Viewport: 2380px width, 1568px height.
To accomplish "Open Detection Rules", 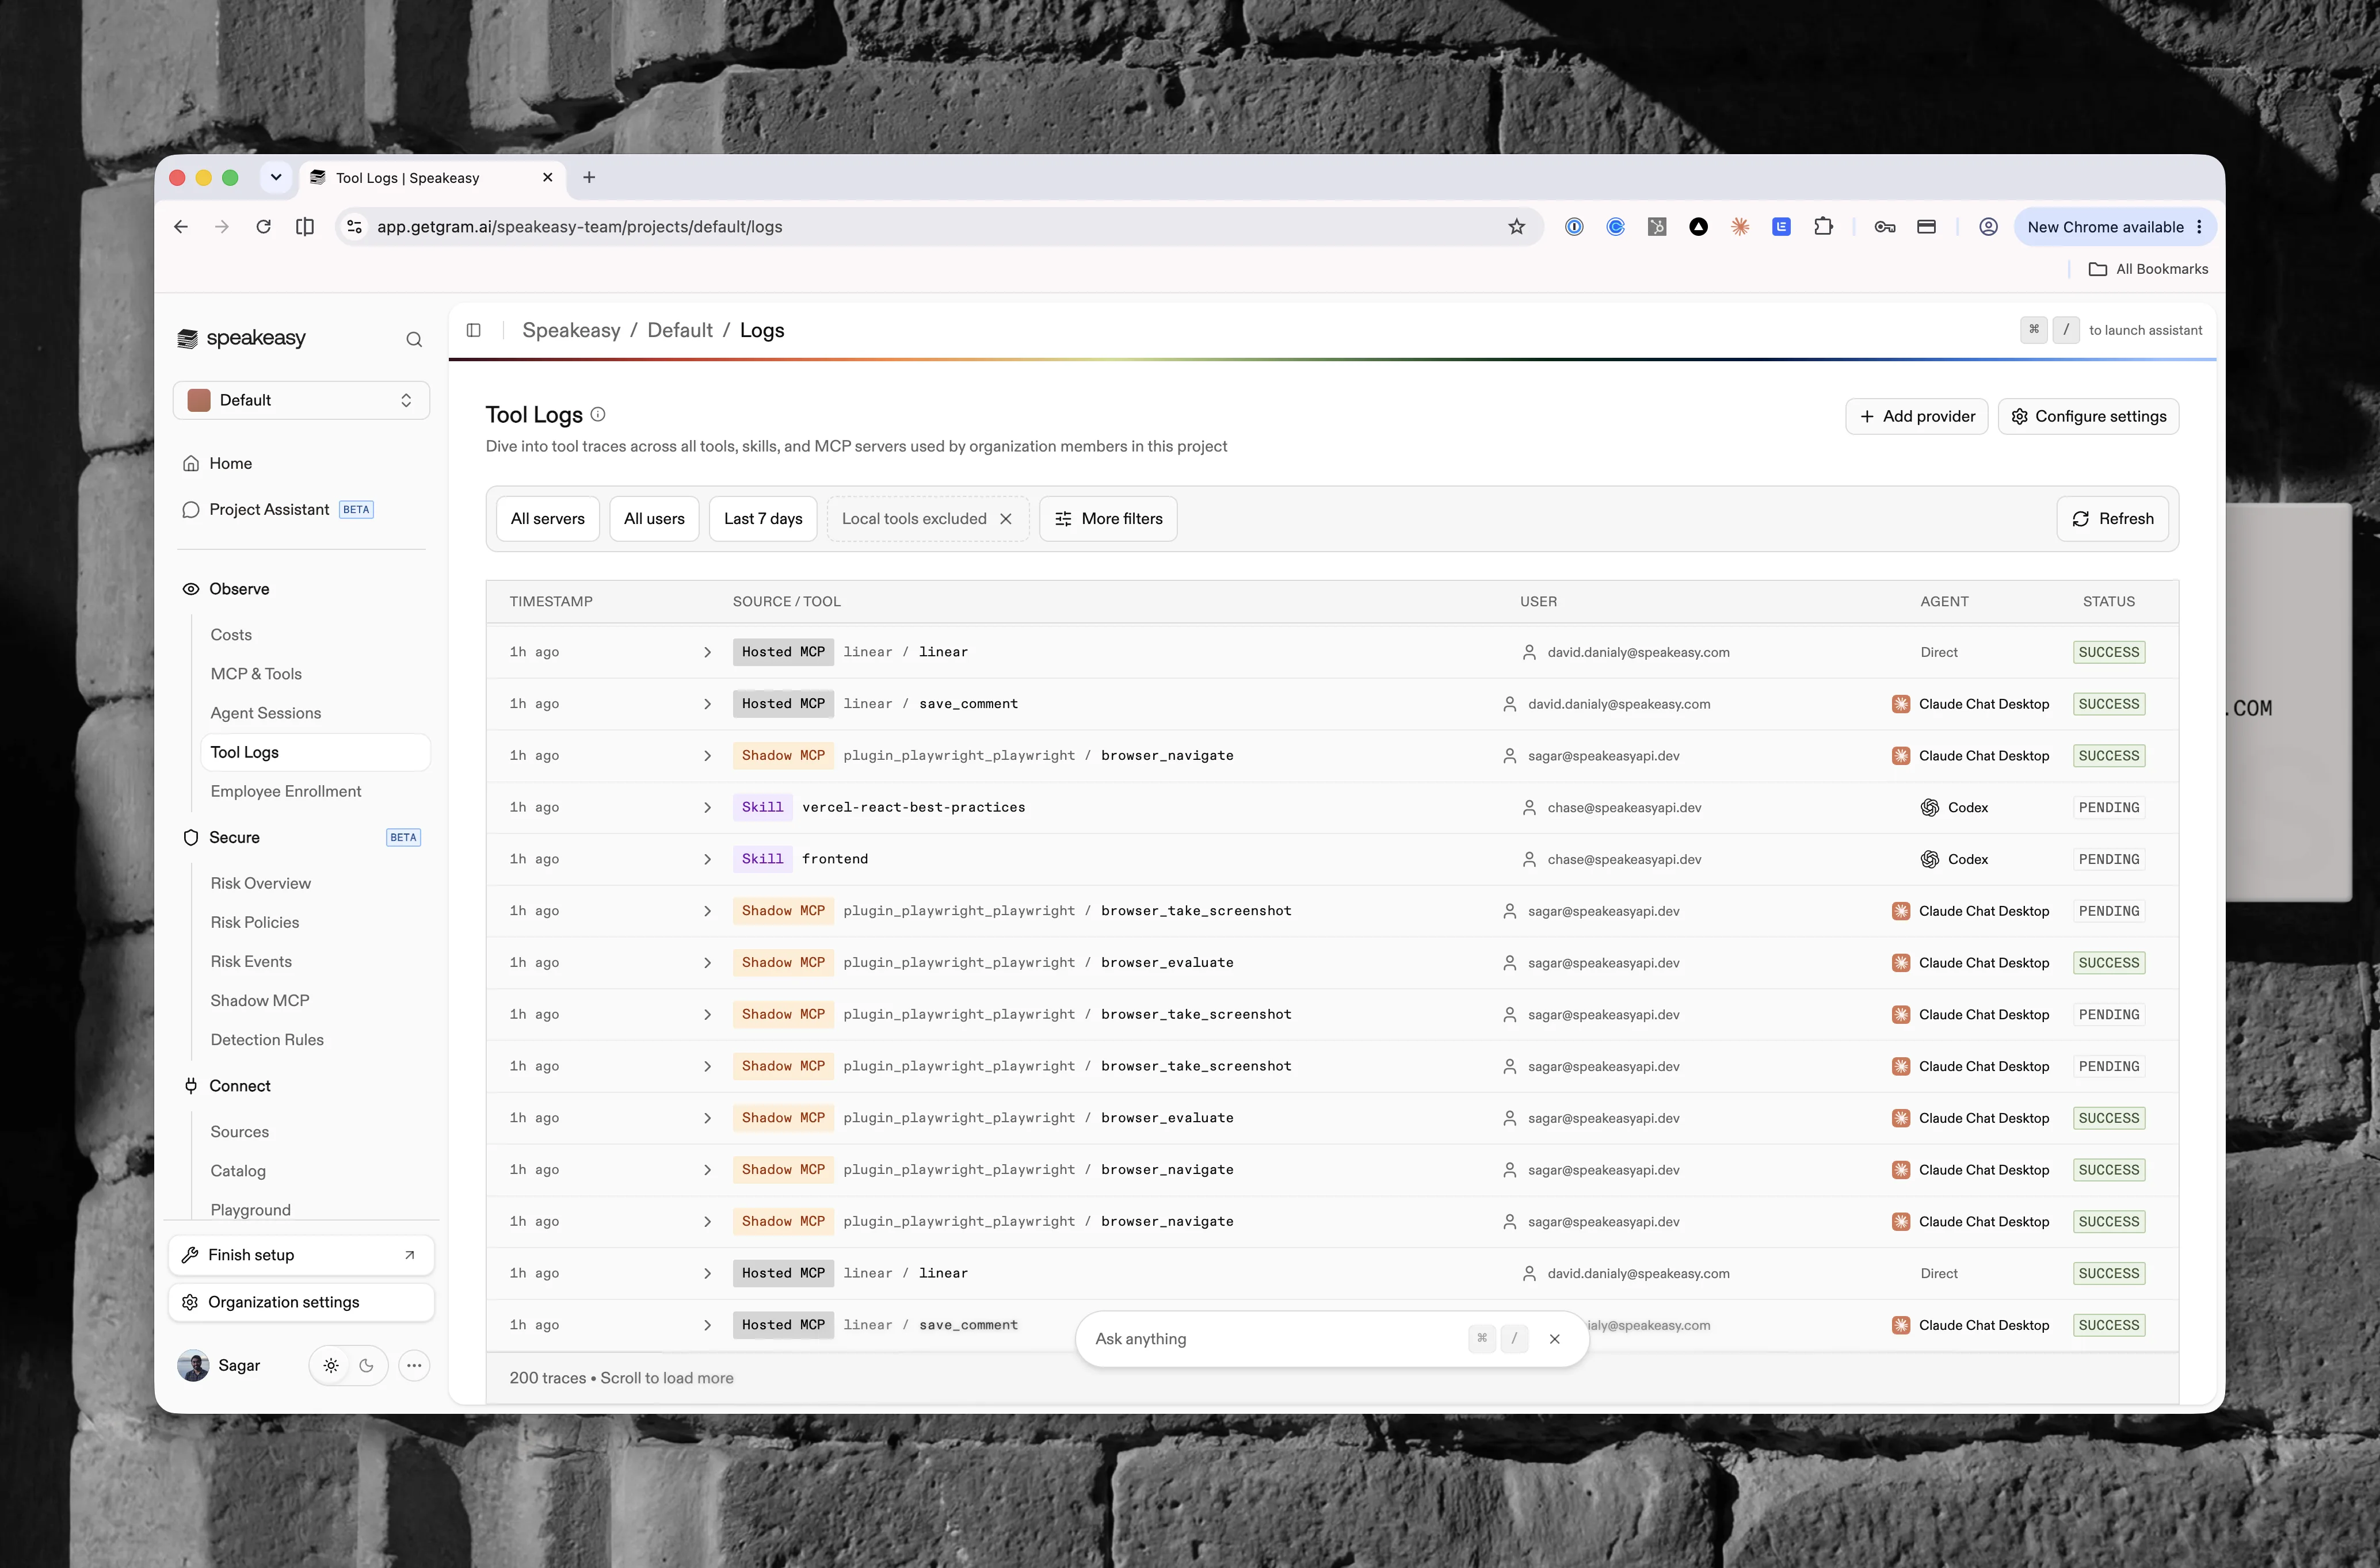I will [x=267, y=1040].
